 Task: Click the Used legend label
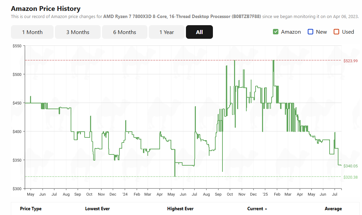click(x=348, y=32)
